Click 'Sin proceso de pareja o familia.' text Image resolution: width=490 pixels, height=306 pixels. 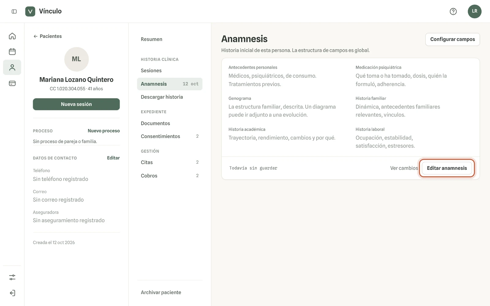[65, 141]
